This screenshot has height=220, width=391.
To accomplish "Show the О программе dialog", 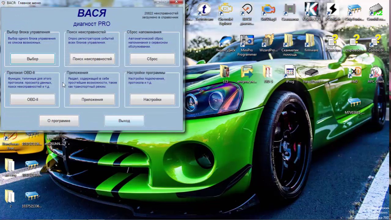I will click(59, 121).
